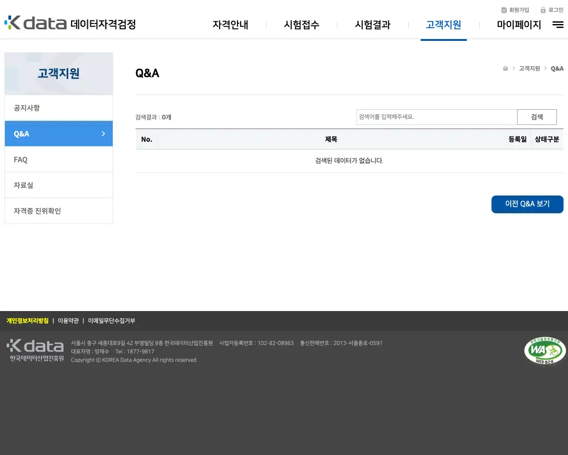
Task: Open the FAQ section from the sidebar
Action: coord(20,159)
